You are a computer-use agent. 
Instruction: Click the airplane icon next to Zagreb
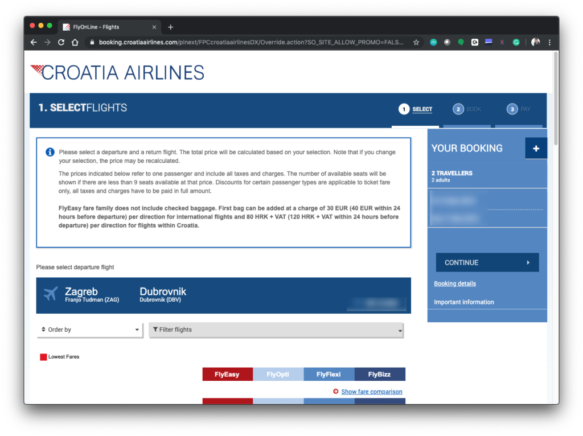(x=51, y=294)
